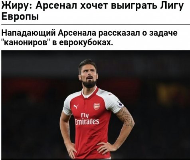The height and width of the screenshot is (160, 190).
Task: Click the Fly Emirates sponsor text
Action: pyautogui.click(x=87, y=119)
